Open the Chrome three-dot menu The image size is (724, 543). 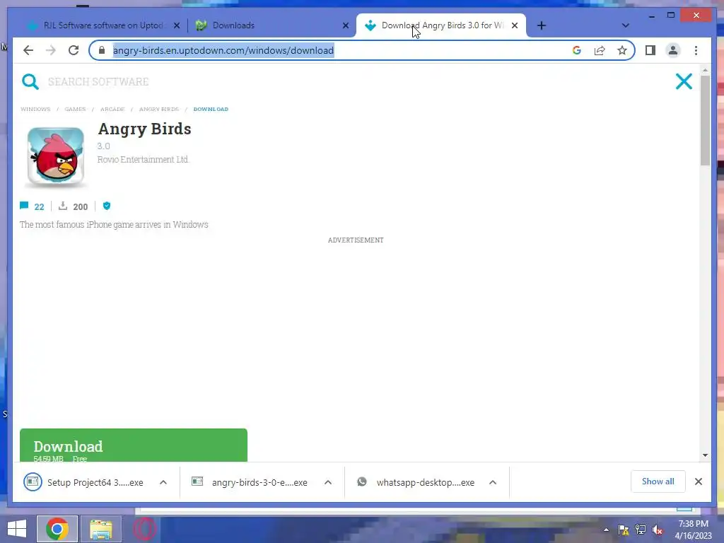point(696,50)
